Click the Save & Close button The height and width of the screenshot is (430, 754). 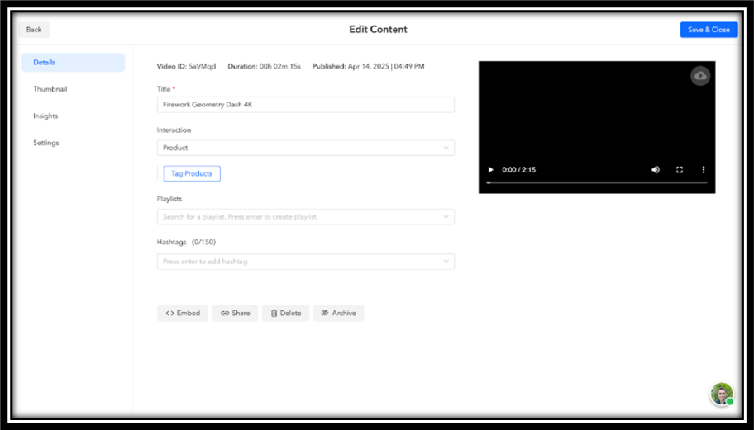[709, 30]
